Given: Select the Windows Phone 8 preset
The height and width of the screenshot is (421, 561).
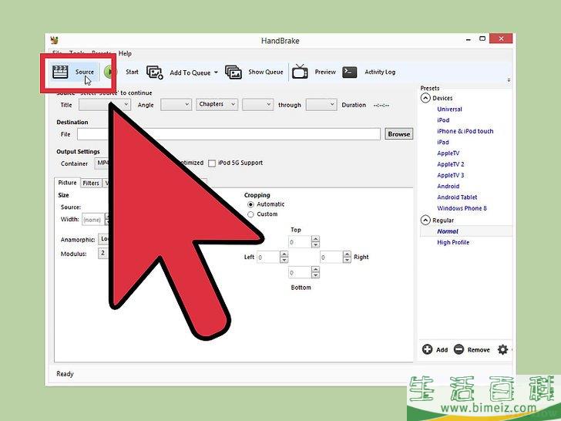Looking at the screenshot, I should pos(462,208).
